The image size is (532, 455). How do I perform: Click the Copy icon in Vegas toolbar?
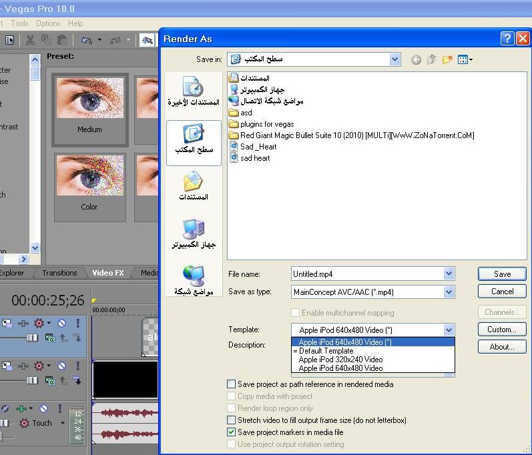pyautogui.click(x=46, y=40)
